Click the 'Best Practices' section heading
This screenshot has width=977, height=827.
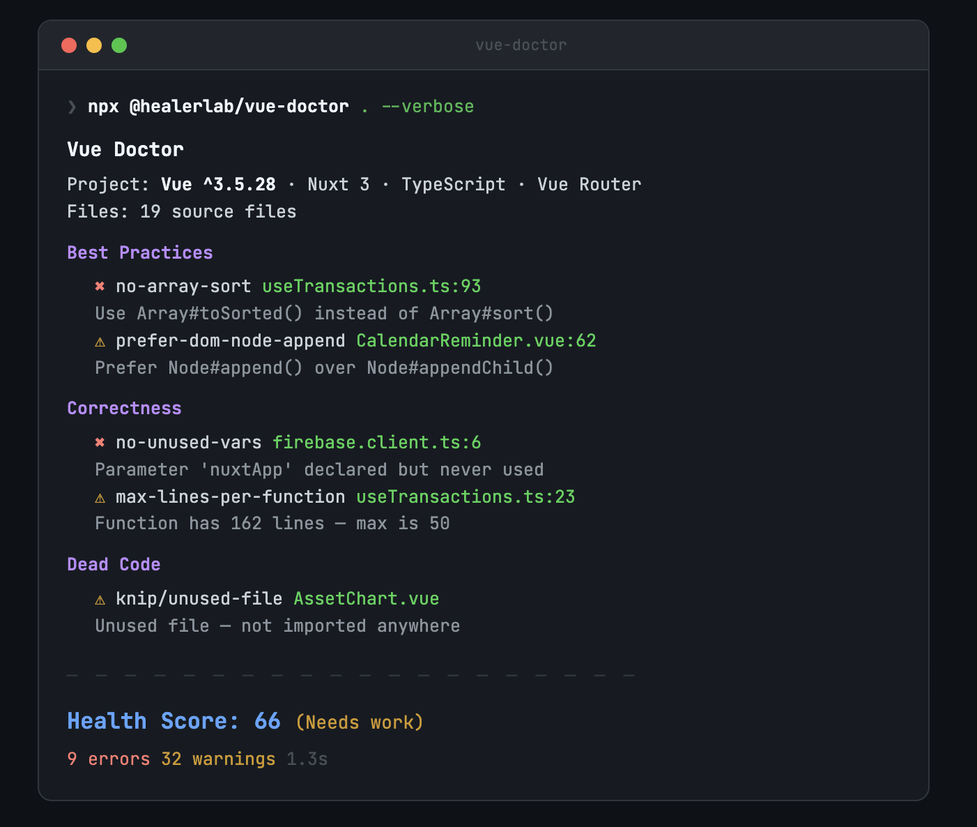pos(140,253)
